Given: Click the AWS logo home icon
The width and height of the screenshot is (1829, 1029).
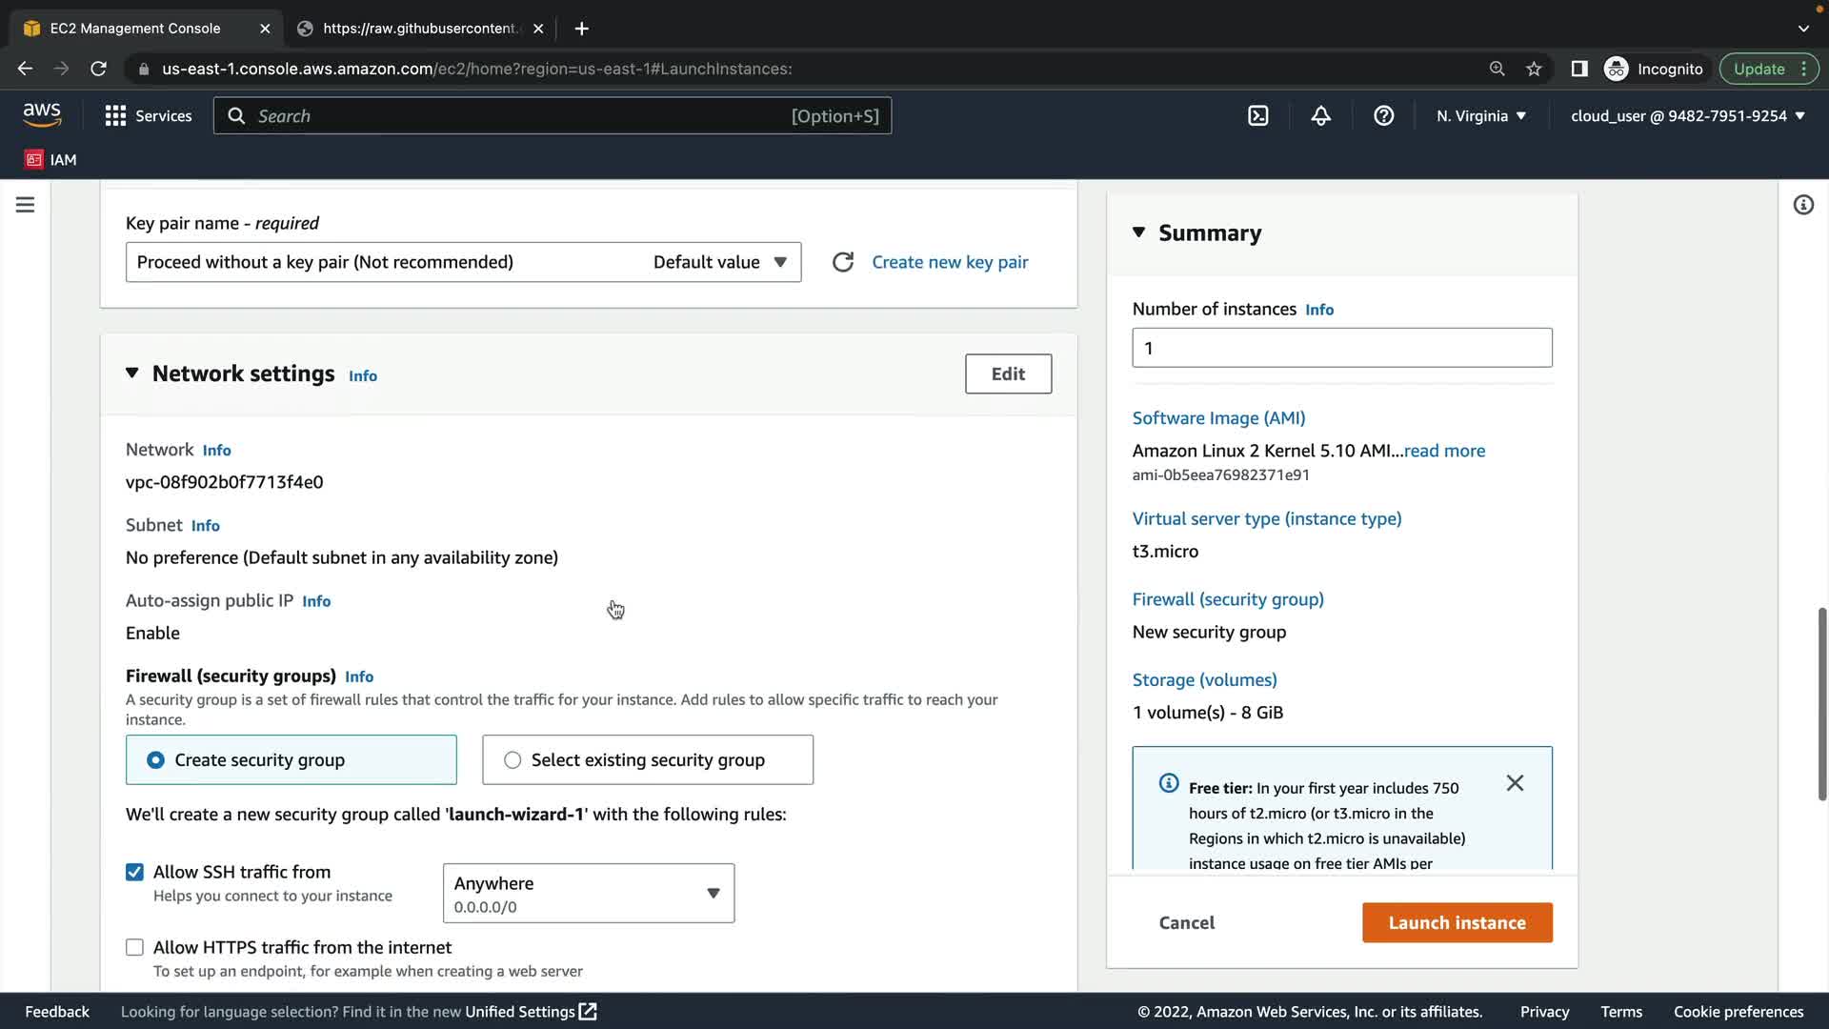Looking at the screenshot, I should coord(42,115).
